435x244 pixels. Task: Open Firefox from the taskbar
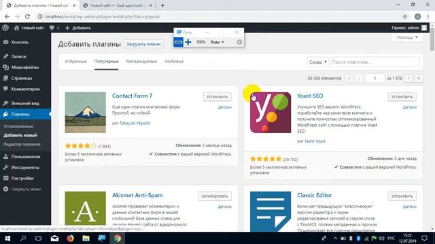[x=70, y=238]
